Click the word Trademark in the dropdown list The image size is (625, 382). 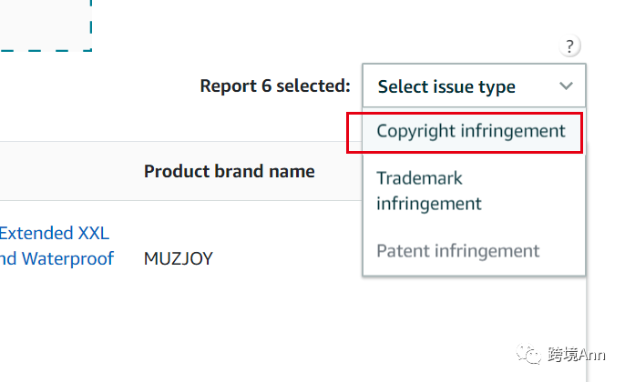419,178
